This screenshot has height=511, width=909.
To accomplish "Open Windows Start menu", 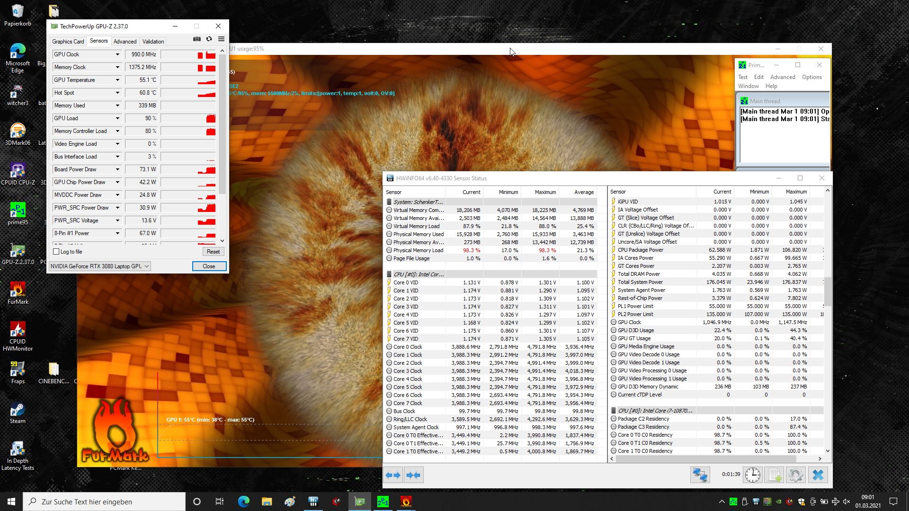I will coord(11,502).
